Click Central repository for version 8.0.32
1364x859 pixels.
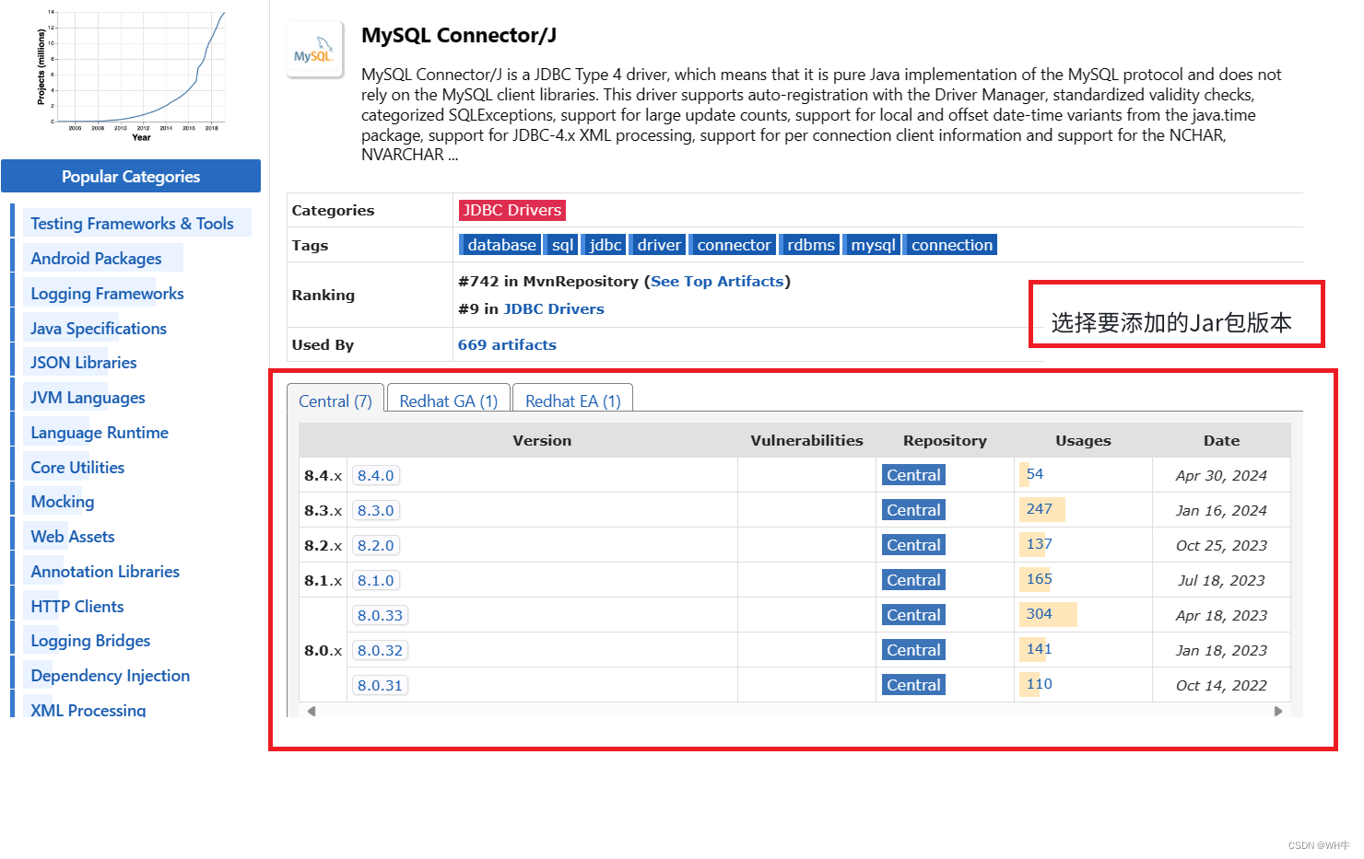tap(913, 650)
